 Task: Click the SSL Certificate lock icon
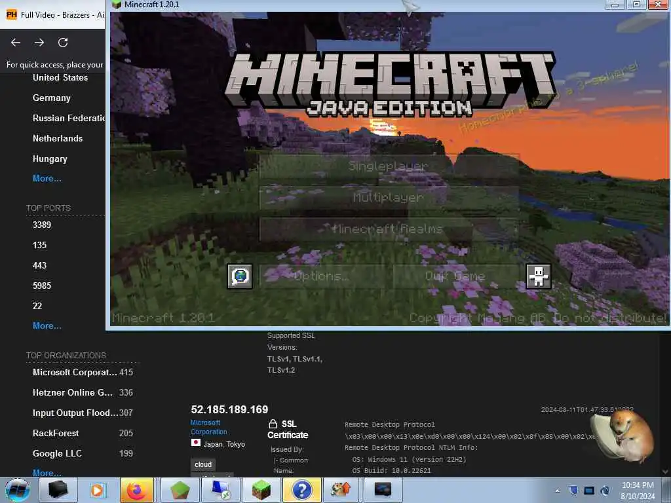coord(273,424)
